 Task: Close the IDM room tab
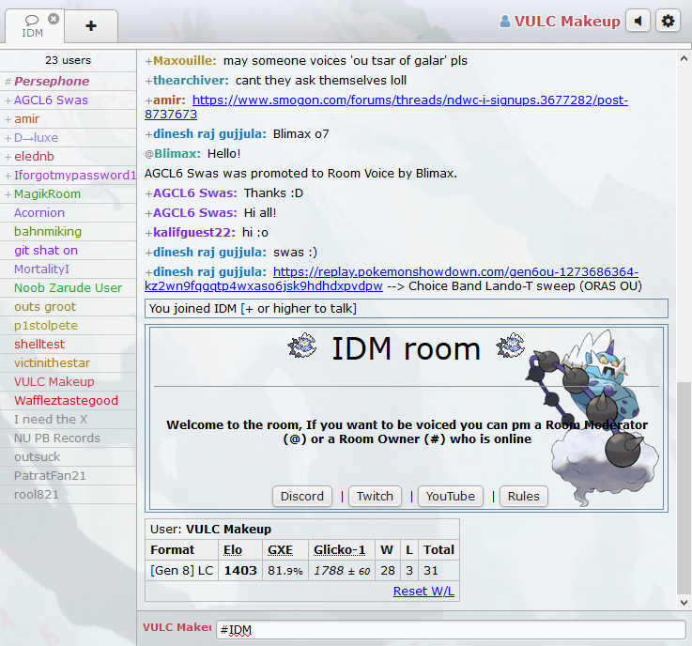(x=54, y=19)
